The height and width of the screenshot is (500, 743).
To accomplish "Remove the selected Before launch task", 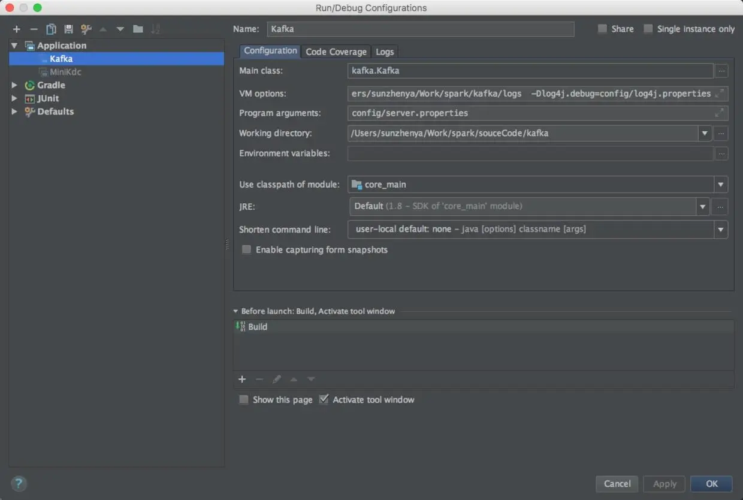I will [259, 379].
